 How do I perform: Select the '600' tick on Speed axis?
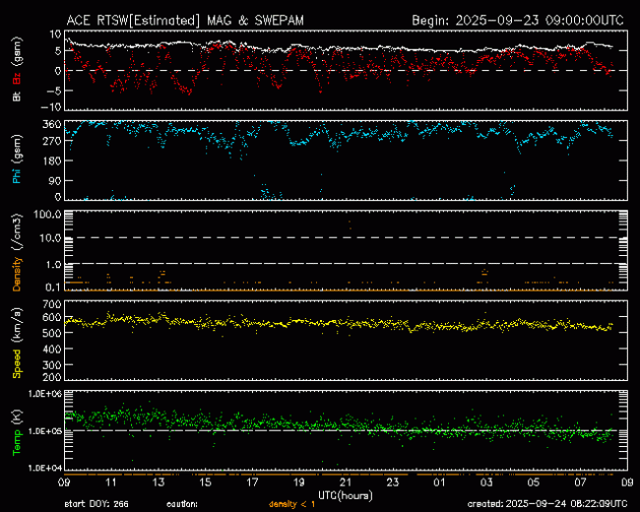coord(52,318)
